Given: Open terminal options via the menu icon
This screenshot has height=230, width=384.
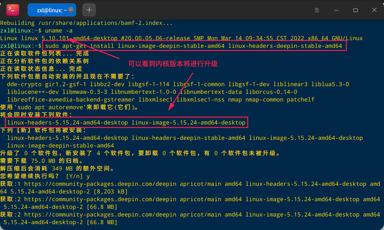Looking at the screenshot, I should pos(317,10).
